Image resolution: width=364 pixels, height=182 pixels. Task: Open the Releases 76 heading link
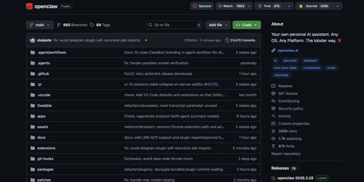pyautogui.click(x=283, y=168)
